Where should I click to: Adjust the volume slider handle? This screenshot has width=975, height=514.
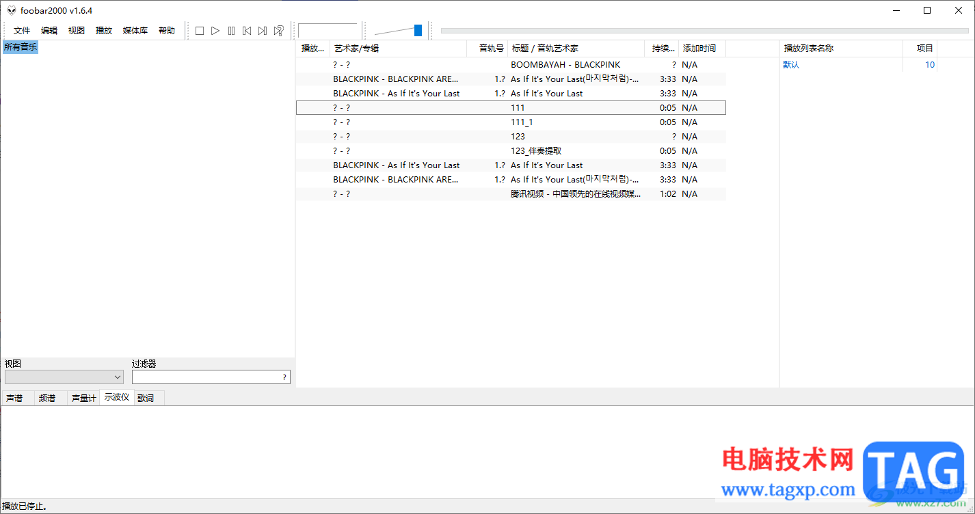coord(418,30)
